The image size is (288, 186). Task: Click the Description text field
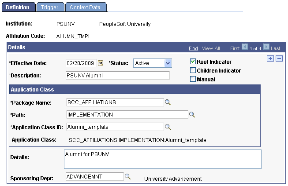coord(117,75)
